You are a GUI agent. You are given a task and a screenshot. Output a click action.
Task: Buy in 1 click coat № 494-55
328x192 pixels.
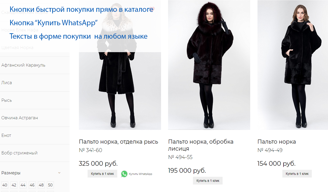[208, 181]
